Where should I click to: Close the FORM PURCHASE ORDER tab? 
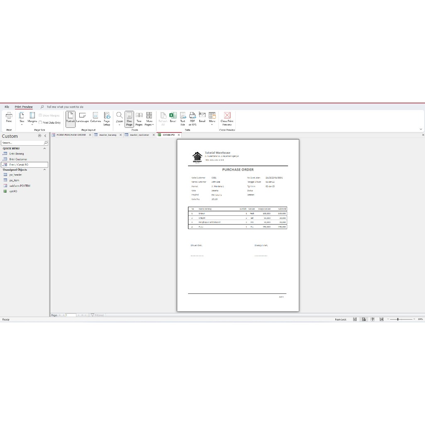coord(90,135)
